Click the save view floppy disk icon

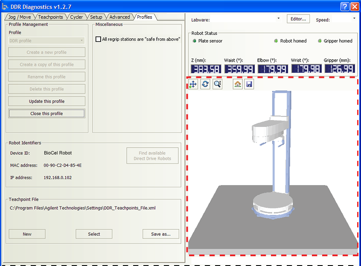coord(249,84)
